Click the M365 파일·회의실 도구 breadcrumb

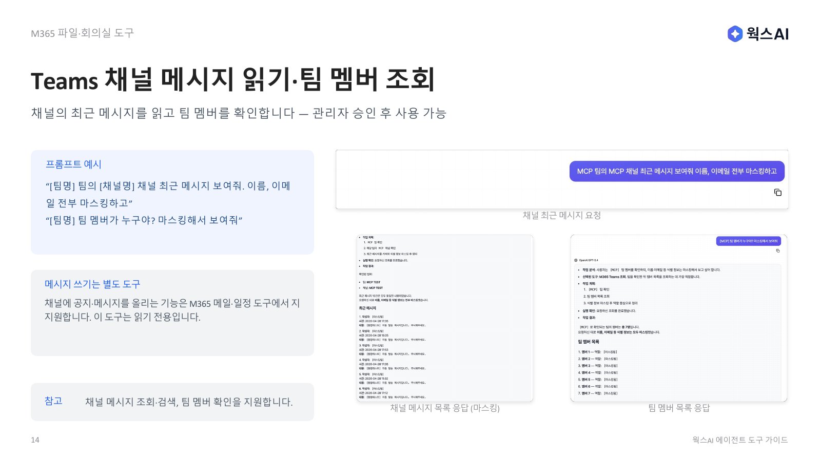(82, 33)
